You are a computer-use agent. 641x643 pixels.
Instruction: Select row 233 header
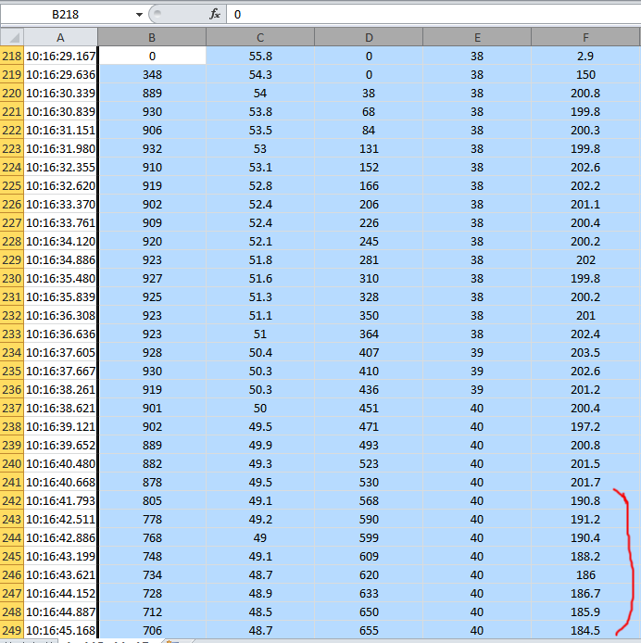(11, 334)
